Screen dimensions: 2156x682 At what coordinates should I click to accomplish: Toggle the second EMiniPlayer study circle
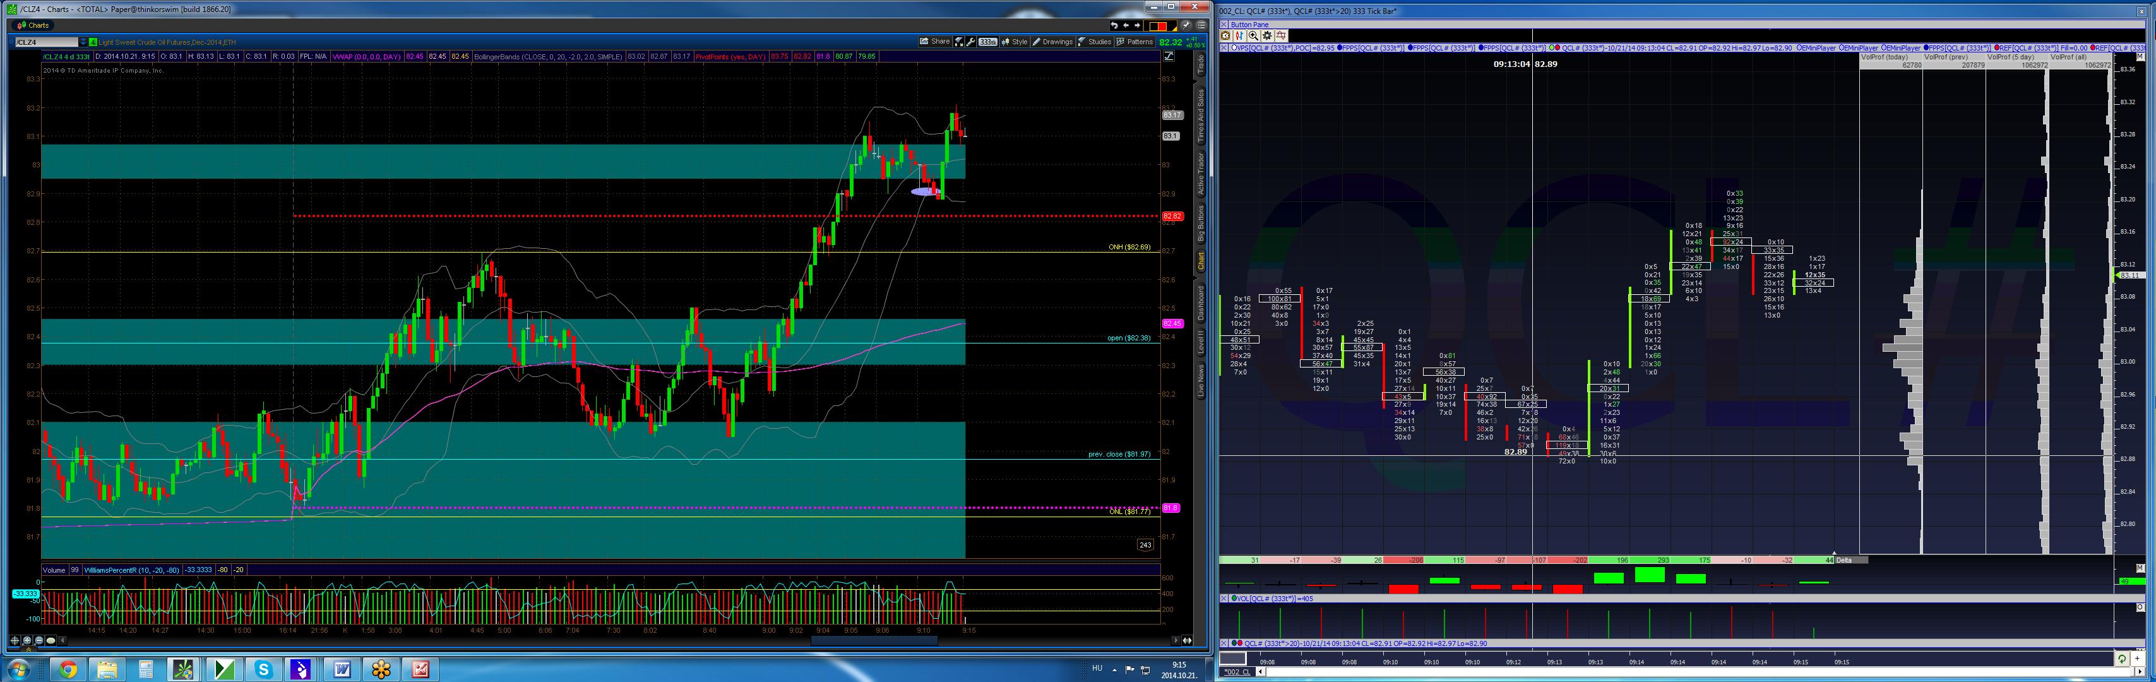tap(1842, 48)
